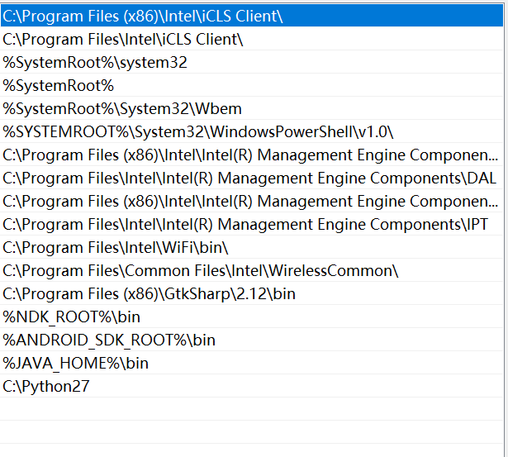Click the %JAVA_HOME%\bin entry
The height and width of the screenshot is (457, 508).
coord(76,363)
